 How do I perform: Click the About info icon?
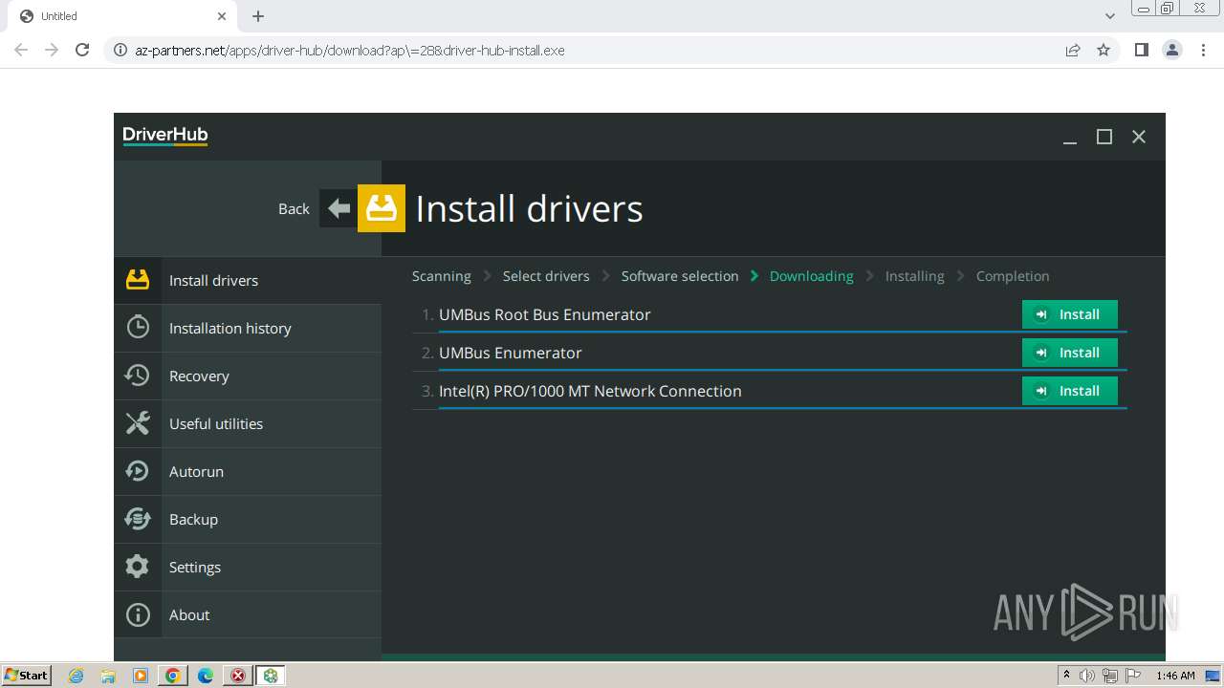(x=138, y=614)
